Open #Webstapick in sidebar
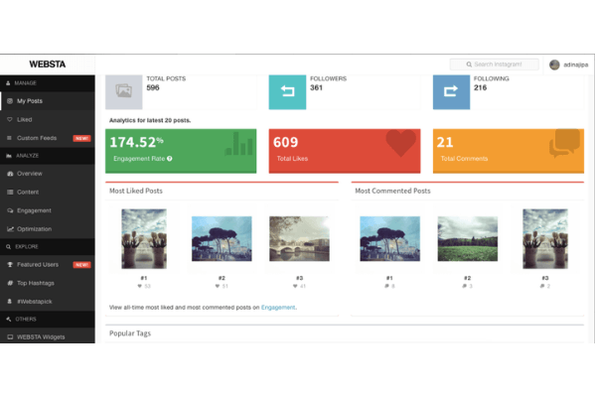Viewport: 596px width, 397px height. click(48, 302)
